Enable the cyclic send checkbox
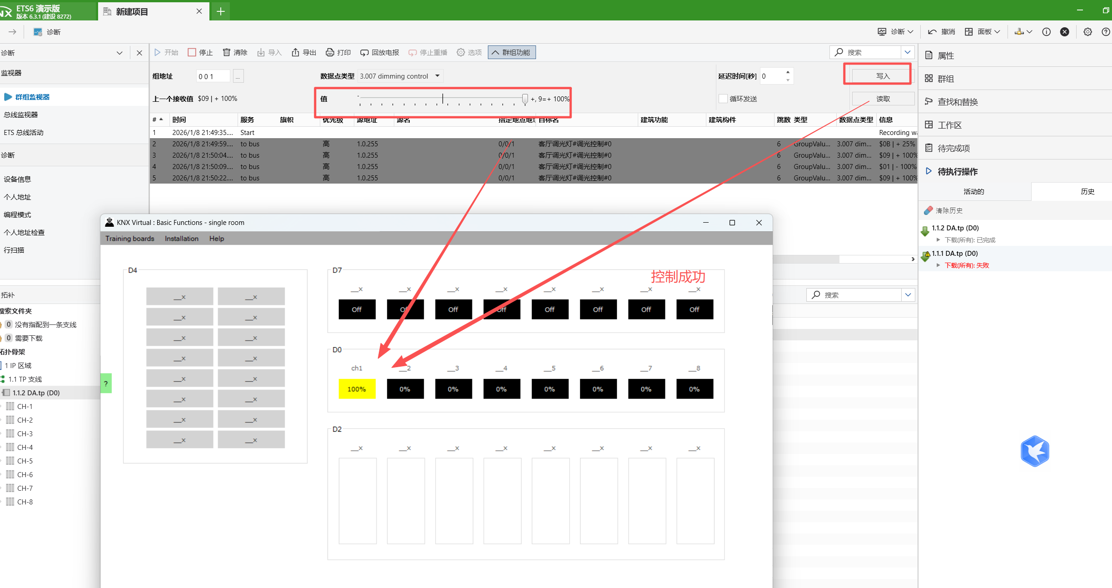 [x=723, y=99]
